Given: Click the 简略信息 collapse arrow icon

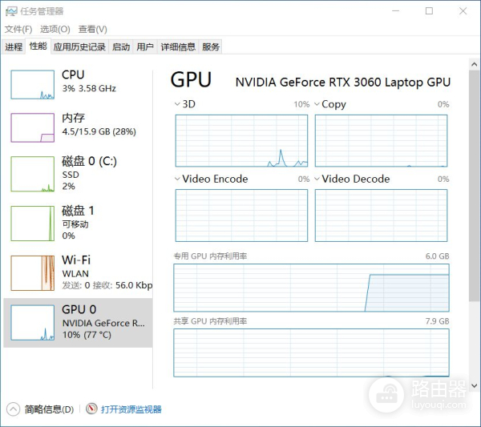Looking at the screenshot, I should point(14,409).
